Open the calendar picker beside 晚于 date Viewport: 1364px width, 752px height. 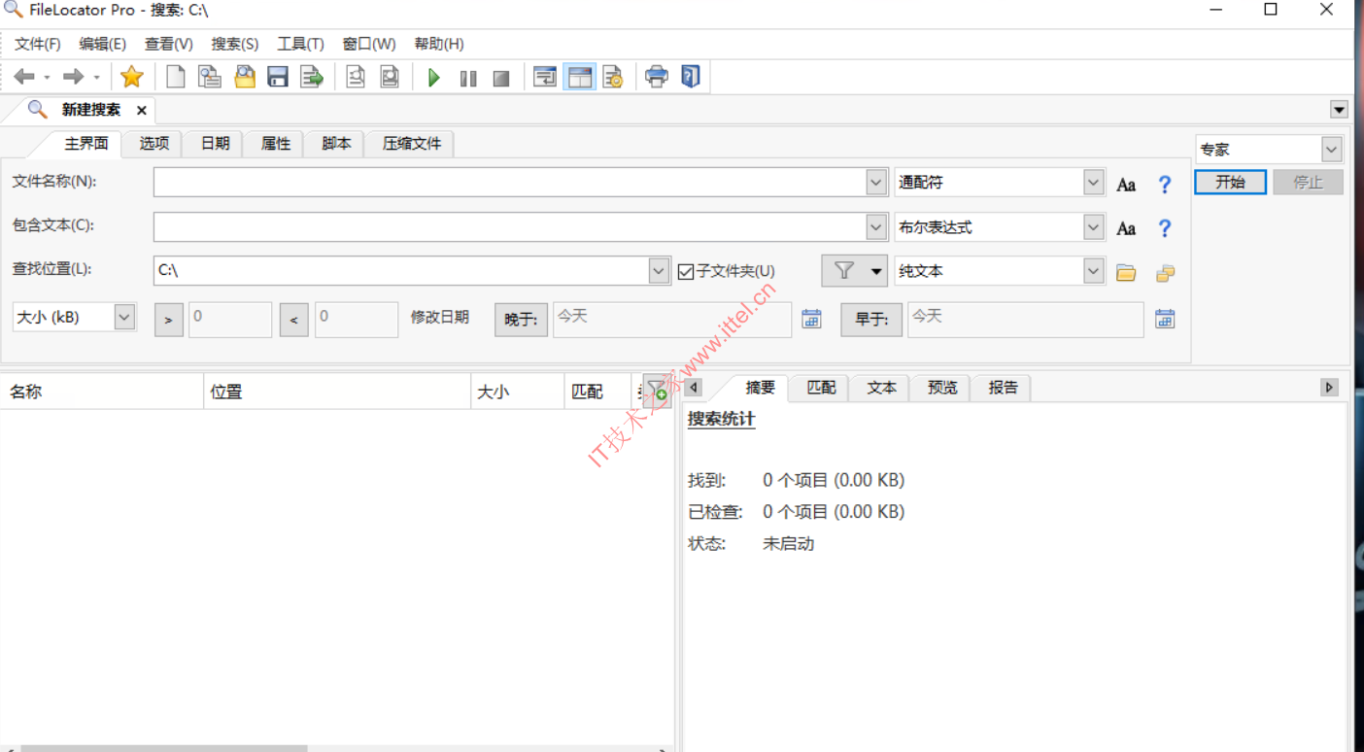pos(811,319)
